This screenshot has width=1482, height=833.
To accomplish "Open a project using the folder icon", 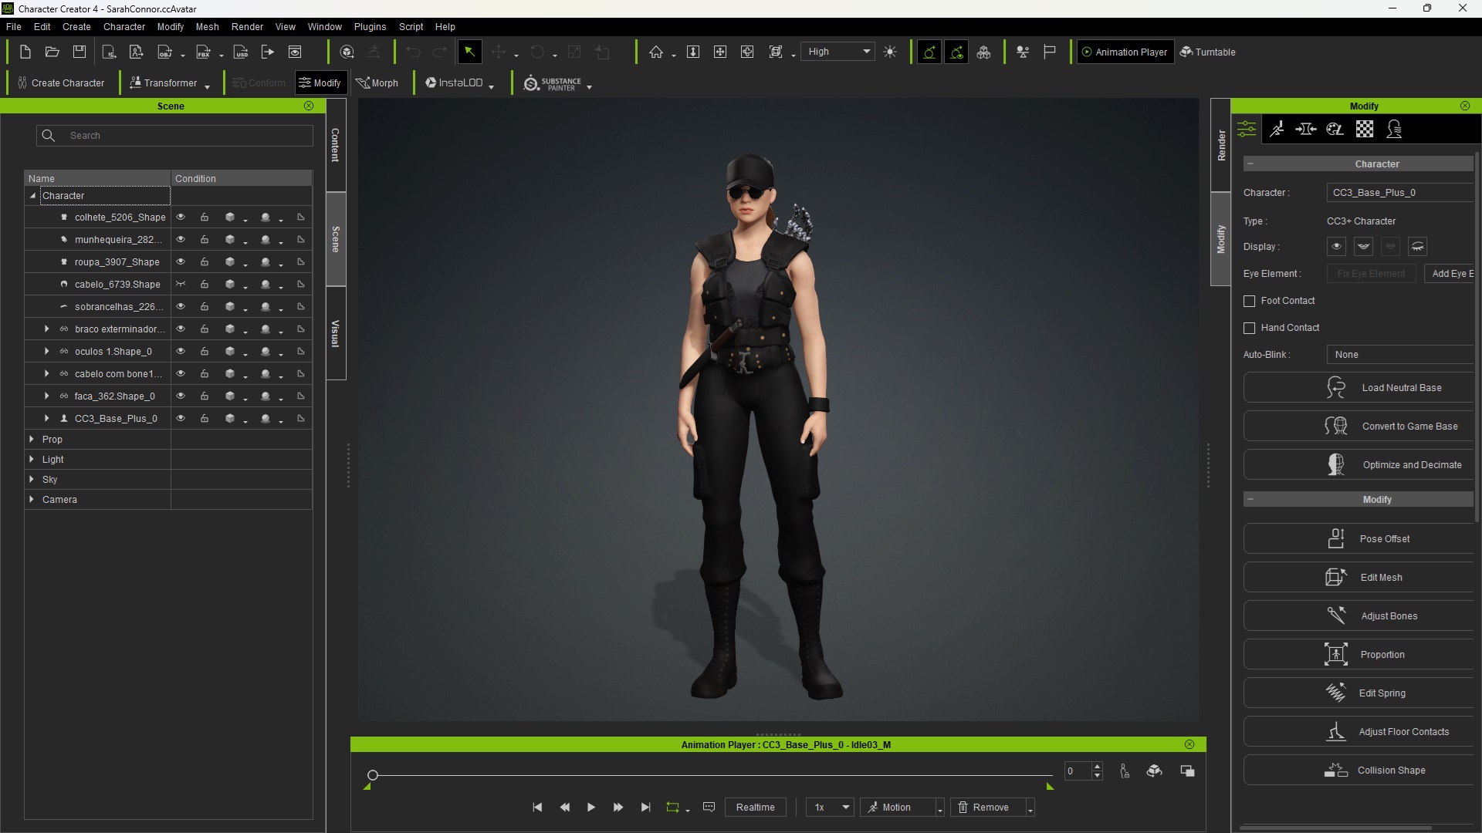I will (x=52, y=52).
